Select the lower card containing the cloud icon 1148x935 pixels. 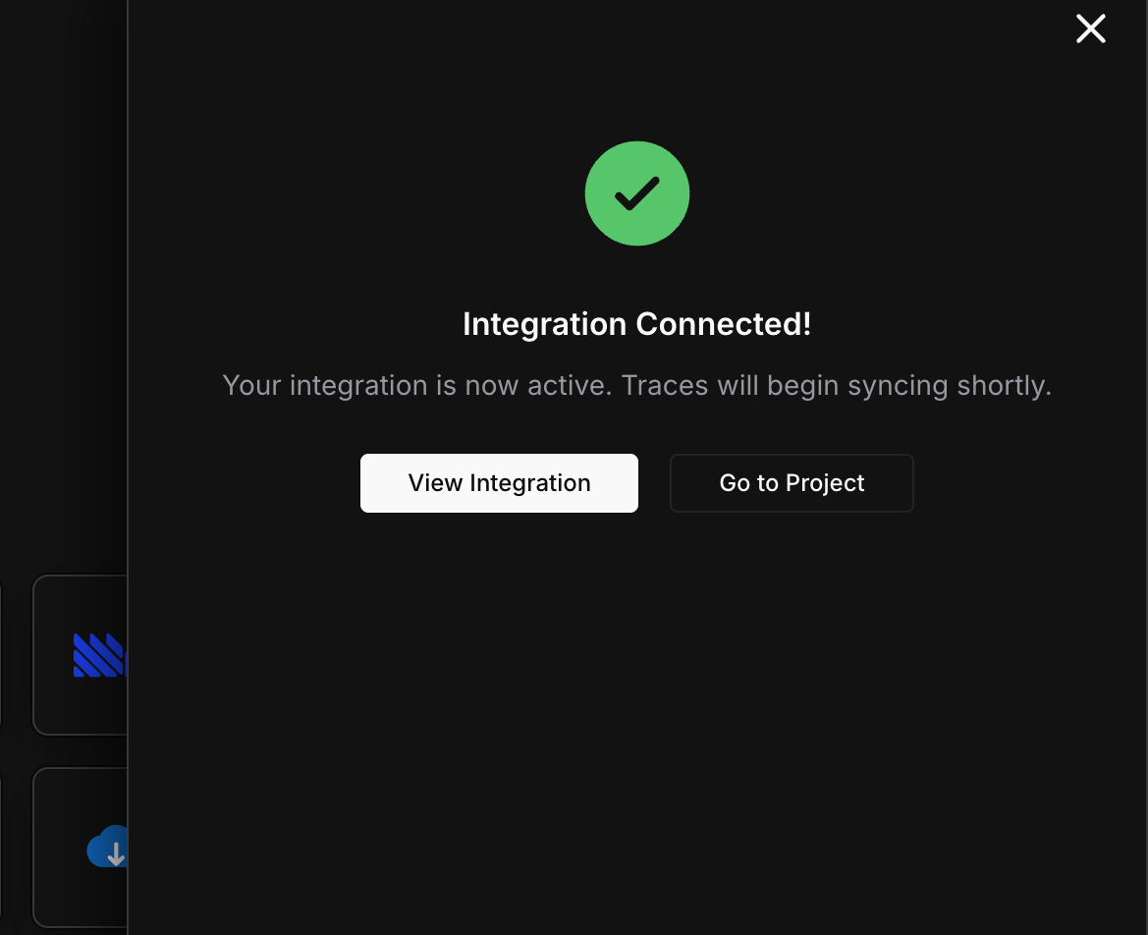(81, 848)
